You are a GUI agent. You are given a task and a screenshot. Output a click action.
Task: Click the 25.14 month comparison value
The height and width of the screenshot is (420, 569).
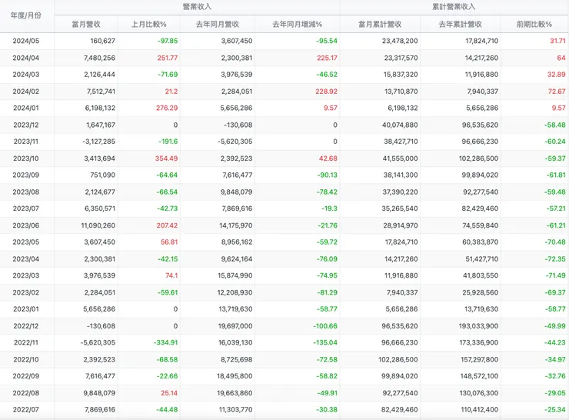click(x=169, y=393)
